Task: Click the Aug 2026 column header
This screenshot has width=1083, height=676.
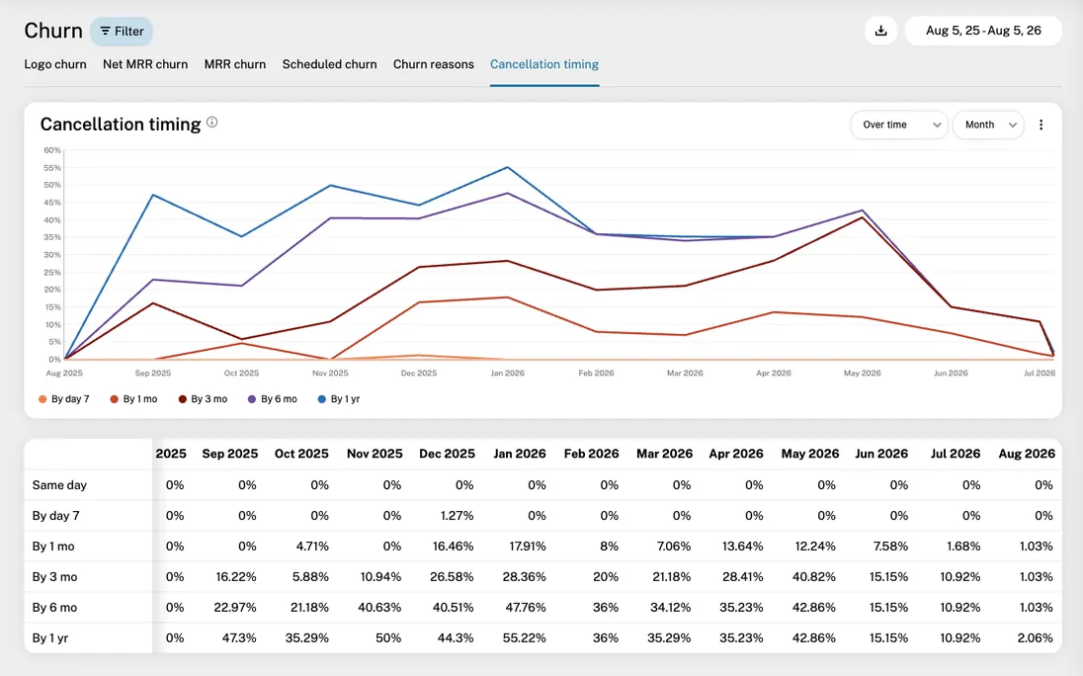Action: pos(1027,454)
